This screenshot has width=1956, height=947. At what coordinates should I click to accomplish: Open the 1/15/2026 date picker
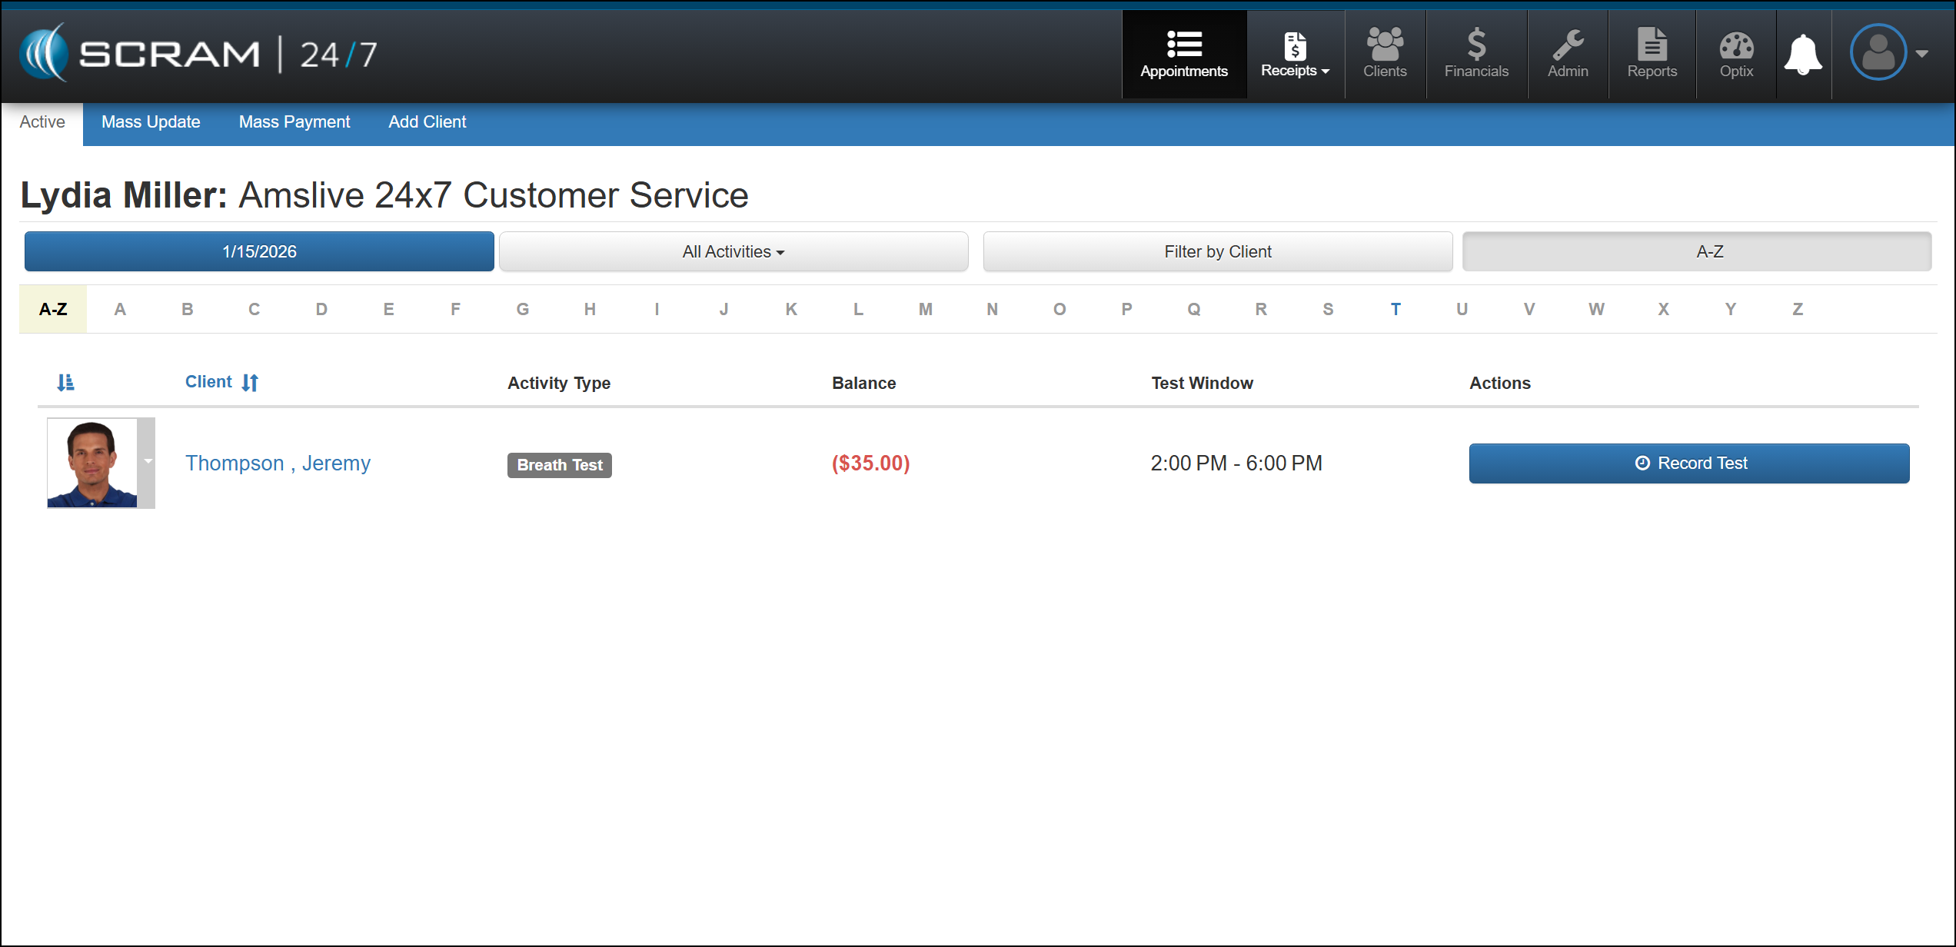point(259,251)
